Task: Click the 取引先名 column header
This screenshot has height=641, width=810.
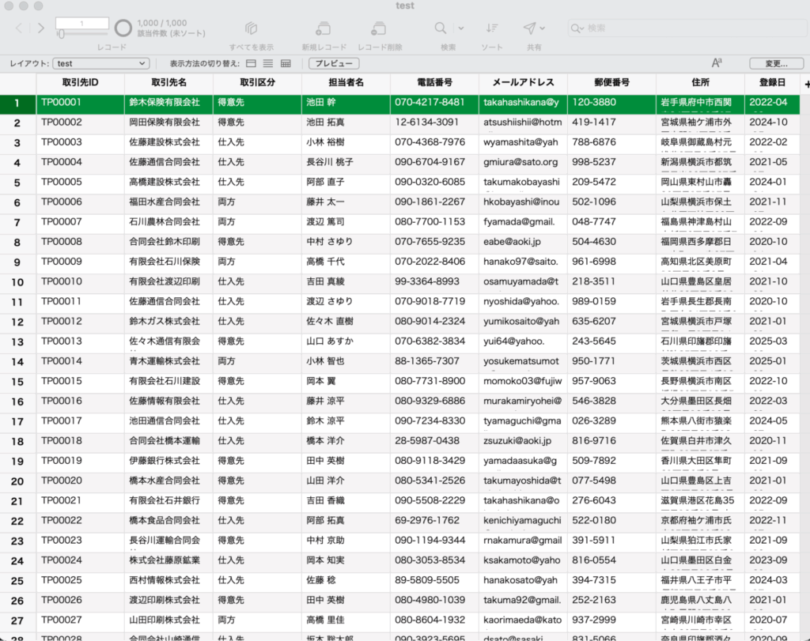Action: click(x=168, y=82)
